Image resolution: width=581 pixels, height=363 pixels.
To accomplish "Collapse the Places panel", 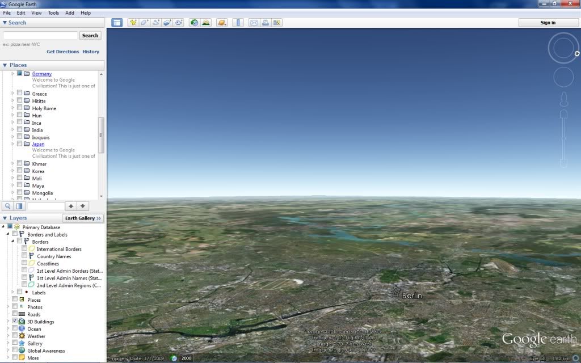I will [5, 65].
